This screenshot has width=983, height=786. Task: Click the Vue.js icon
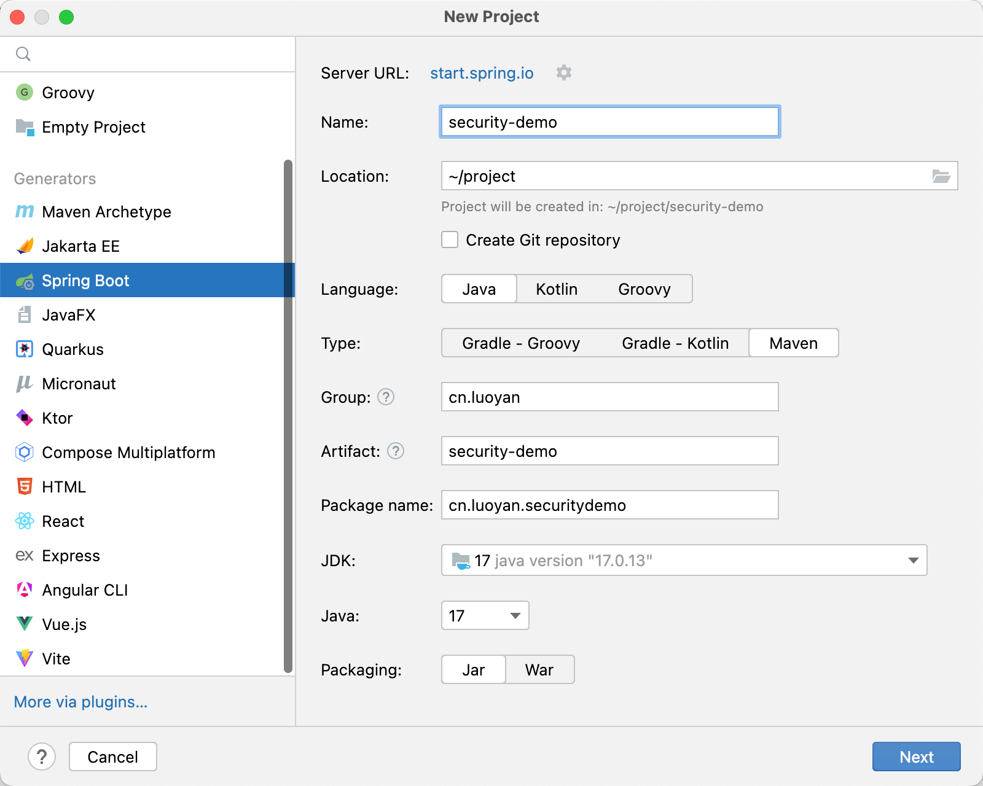point(25,625)
